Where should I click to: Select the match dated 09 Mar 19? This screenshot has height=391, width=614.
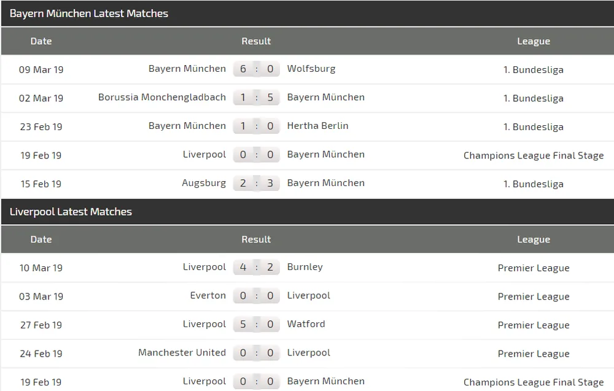click(x=41, y=69)
